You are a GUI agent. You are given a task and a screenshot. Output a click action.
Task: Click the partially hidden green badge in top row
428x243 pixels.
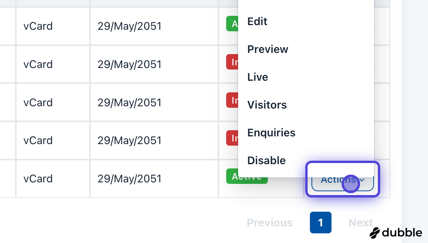(x=232, y=24)
